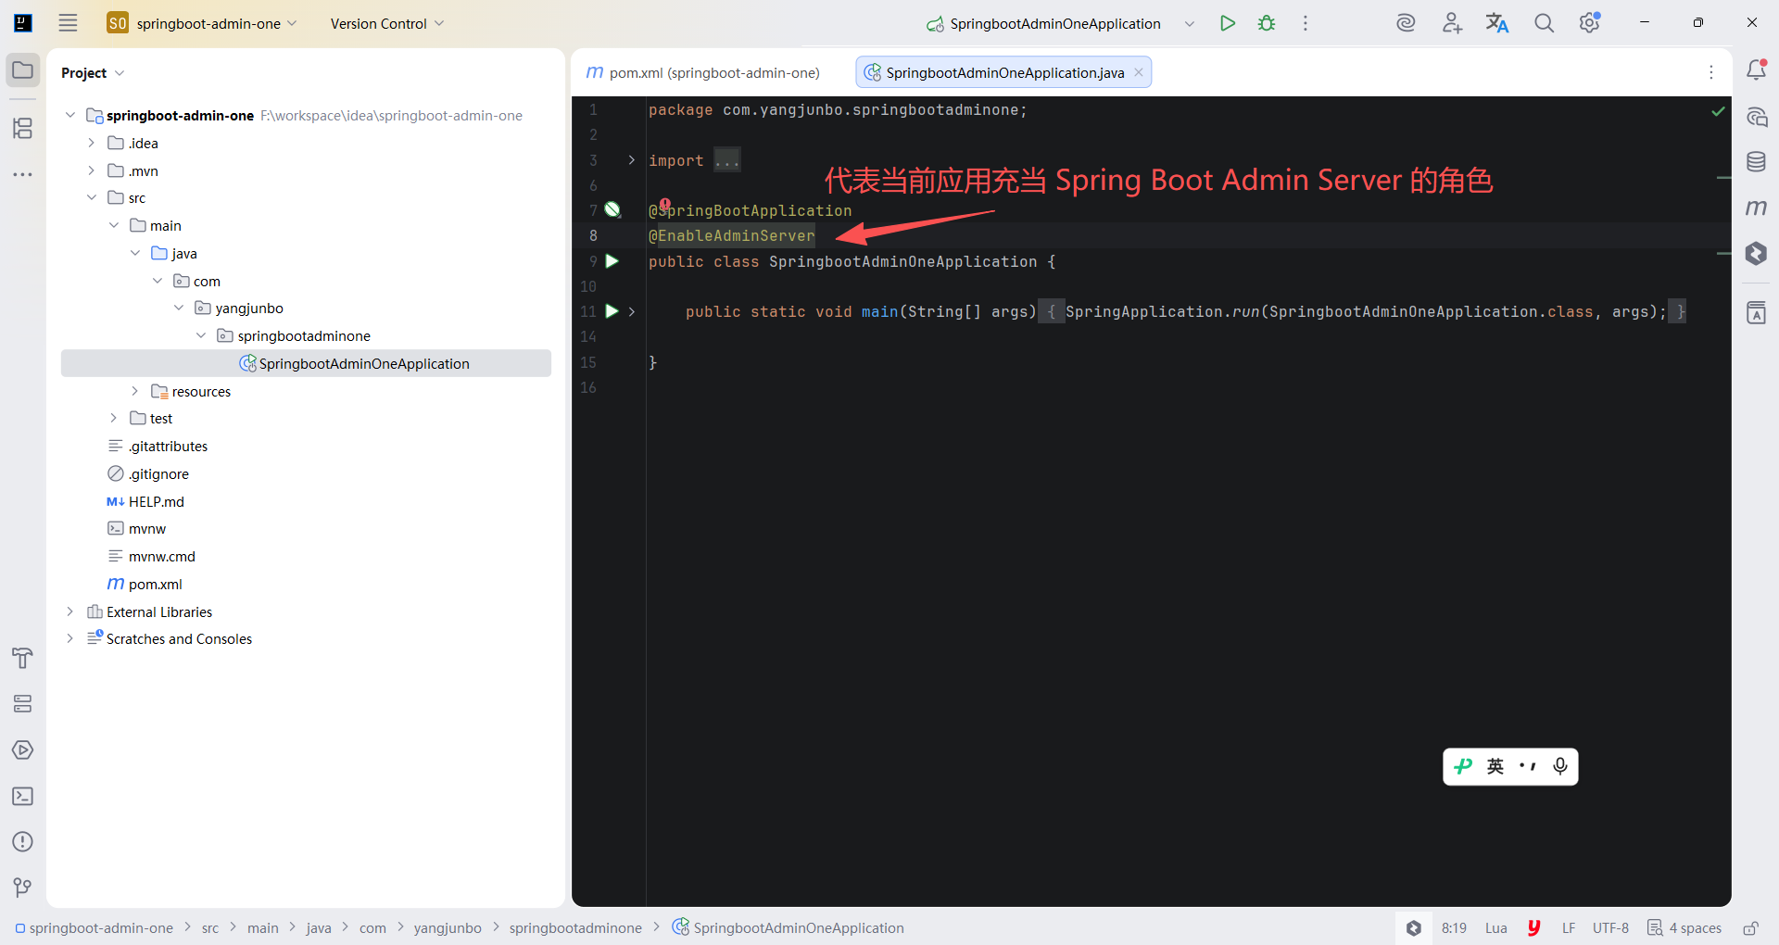1779x945 pixels.
Task: Expand the folded import block on line 3
Action: [632, 160]
